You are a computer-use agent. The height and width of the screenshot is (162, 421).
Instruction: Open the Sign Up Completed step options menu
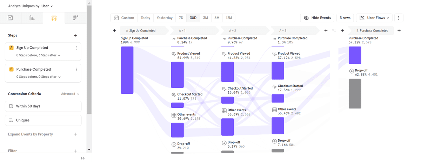tap(76, 48)
